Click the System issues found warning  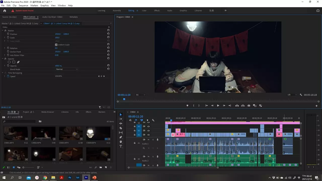point(24,11)
